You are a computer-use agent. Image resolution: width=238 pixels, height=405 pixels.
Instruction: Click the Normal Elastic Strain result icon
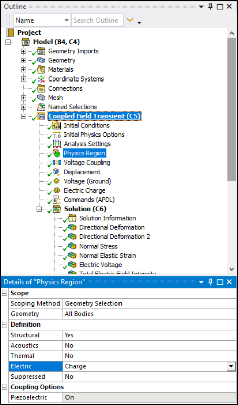[x=72, y=255]
